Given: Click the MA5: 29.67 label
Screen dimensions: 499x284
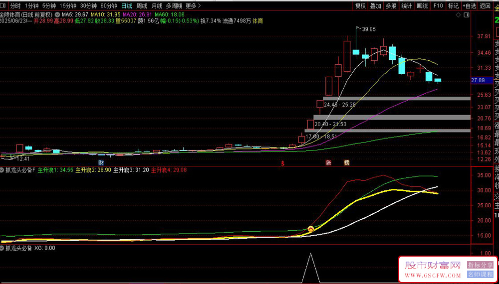Looking at the screenshot, I should [75, 14].
